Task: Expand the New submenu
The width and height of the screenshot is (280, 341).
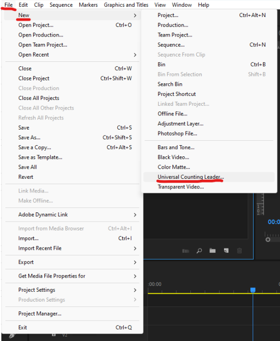Action: click(72, 15)
